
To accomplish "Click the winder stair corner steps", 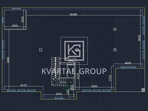I will point(55,82).
